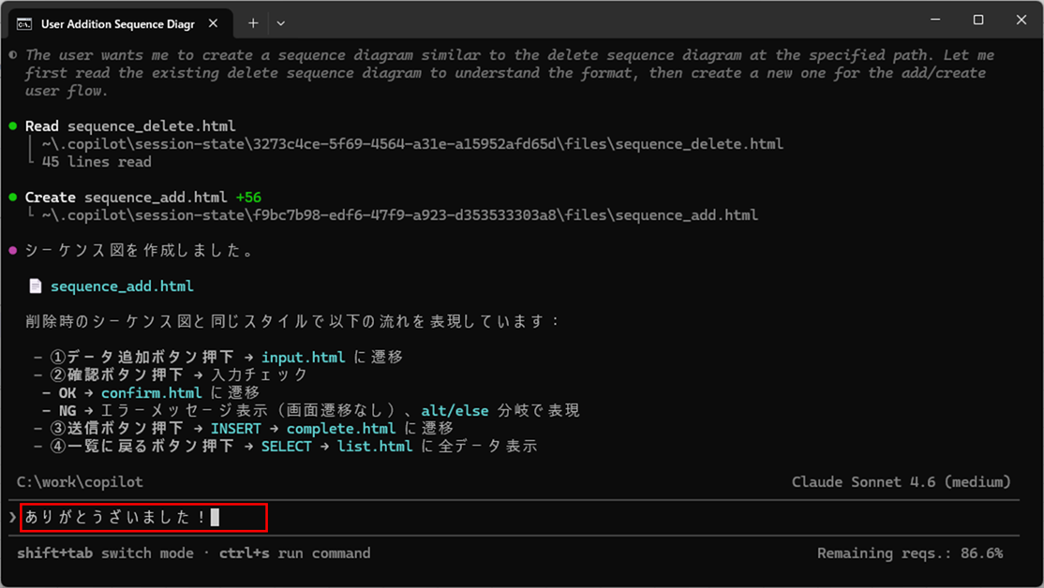Click the green dot next to Create sequence_add.html
This screenshot has height=588, width=1044.
[12, 197]
